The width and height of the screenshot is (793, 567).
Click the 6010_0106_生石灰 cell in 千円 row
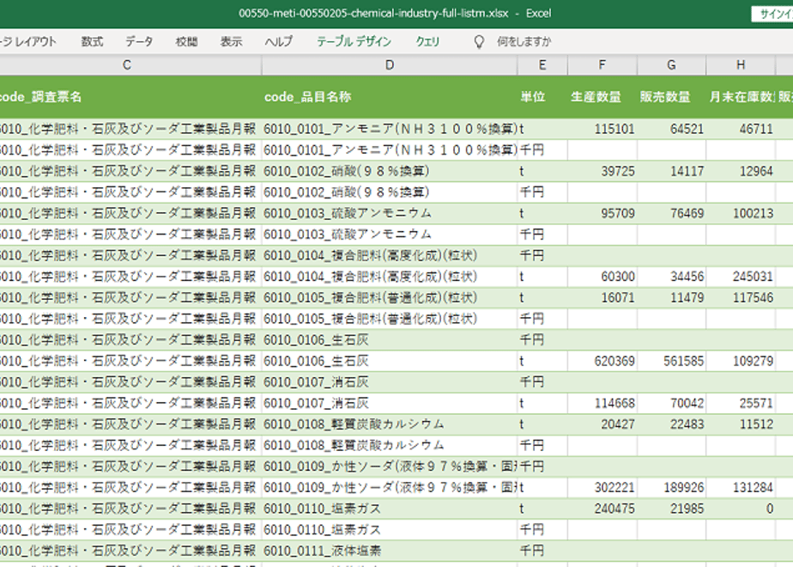(x=390, y=340)
